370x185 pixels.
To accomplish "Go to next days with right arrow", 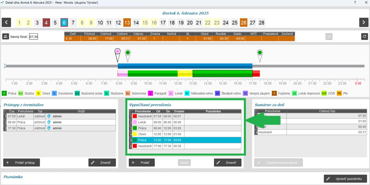I will (x=364, y=23).
